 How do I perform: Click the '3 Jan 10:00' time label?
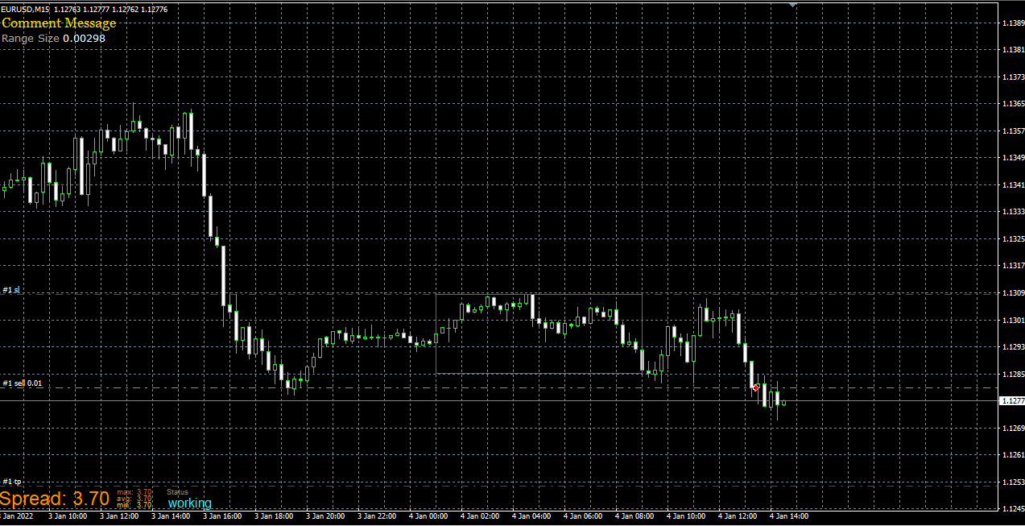68,516
